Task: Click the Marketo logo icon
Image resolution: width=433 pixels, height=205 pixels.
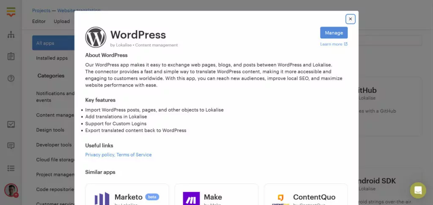Action: (x=102, y=198)
